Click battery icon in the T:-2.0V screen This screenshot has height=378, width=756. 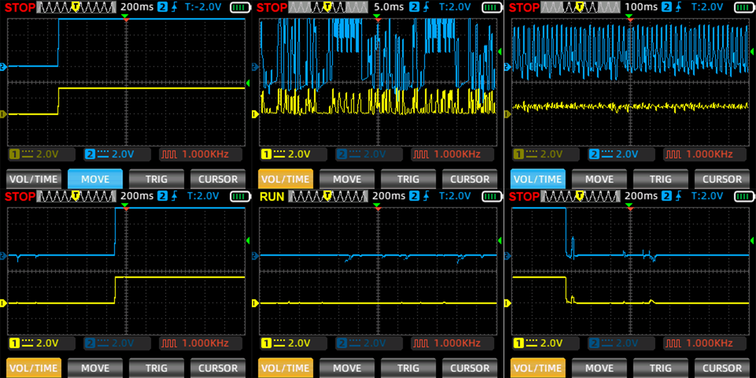pyautogui.click(x=240, y=7)
